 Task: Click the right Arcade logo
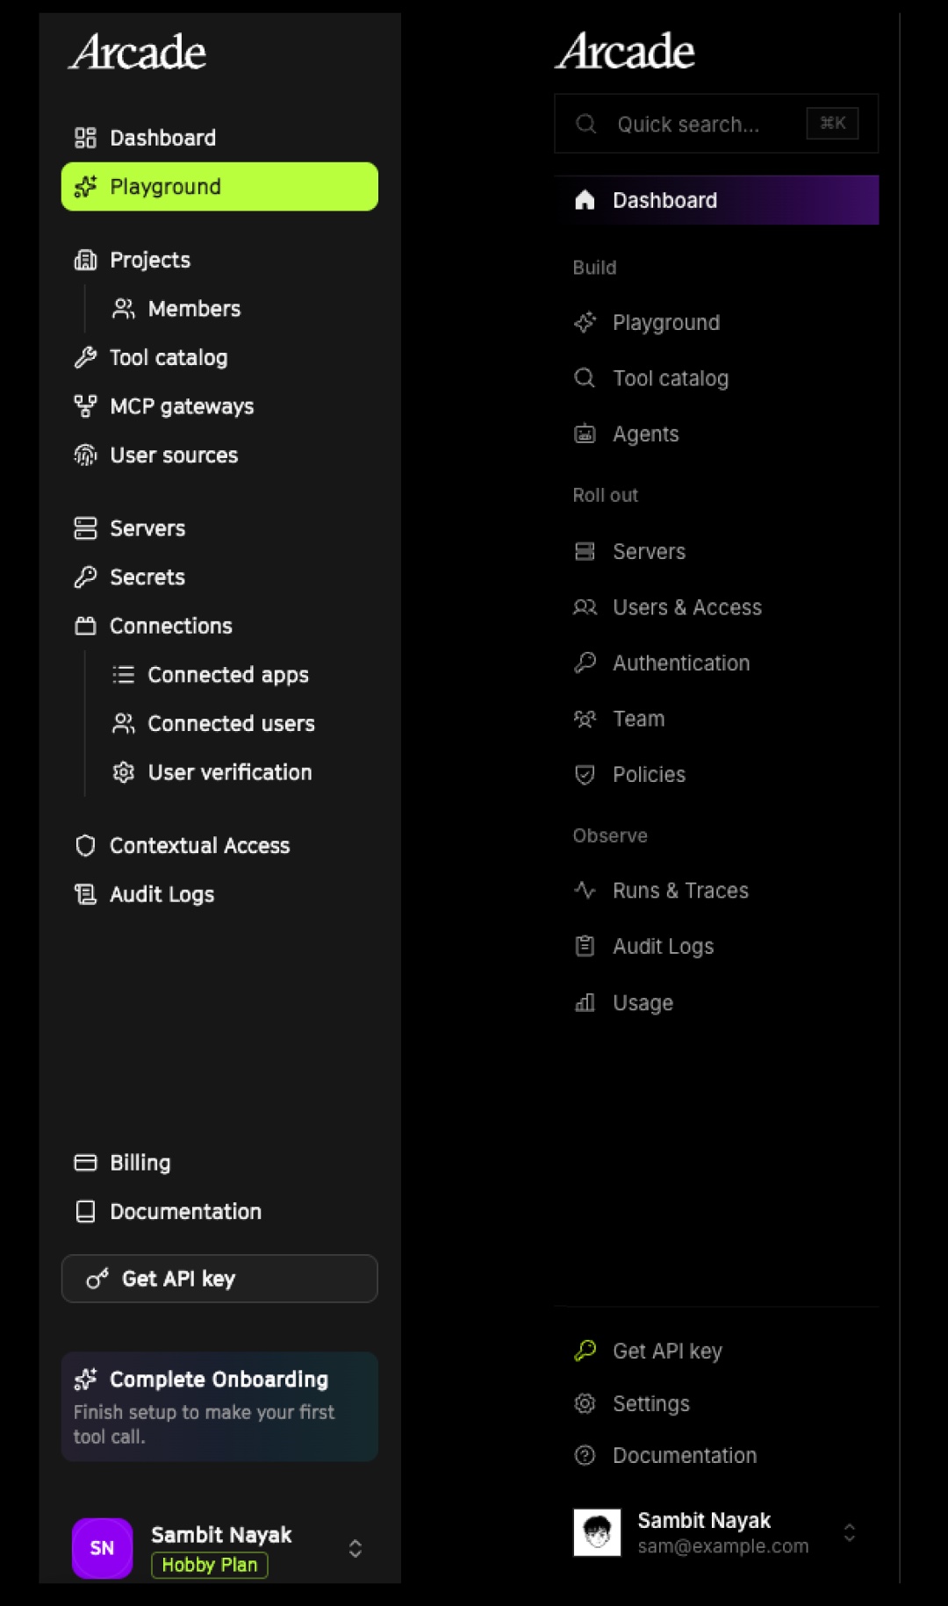(x=625, y=51)
